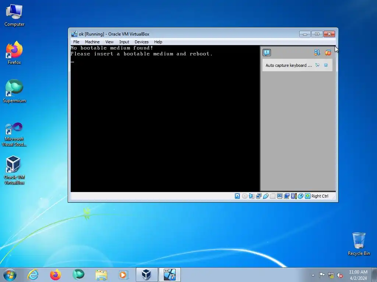Maximize the VirtualBox VM window
The height and width of the screenshot is (282, 377).
(x=317, y=34)
